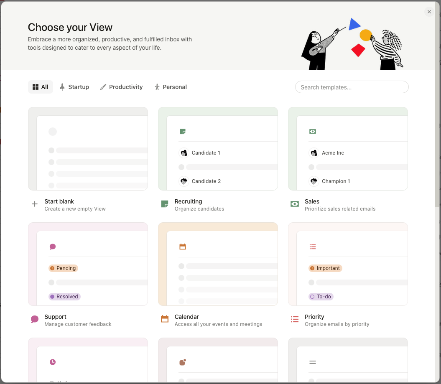Click the brown notification badge icon card
This screenshot has height=384, width=441.
pyautogui.click(x=183, y=362)
